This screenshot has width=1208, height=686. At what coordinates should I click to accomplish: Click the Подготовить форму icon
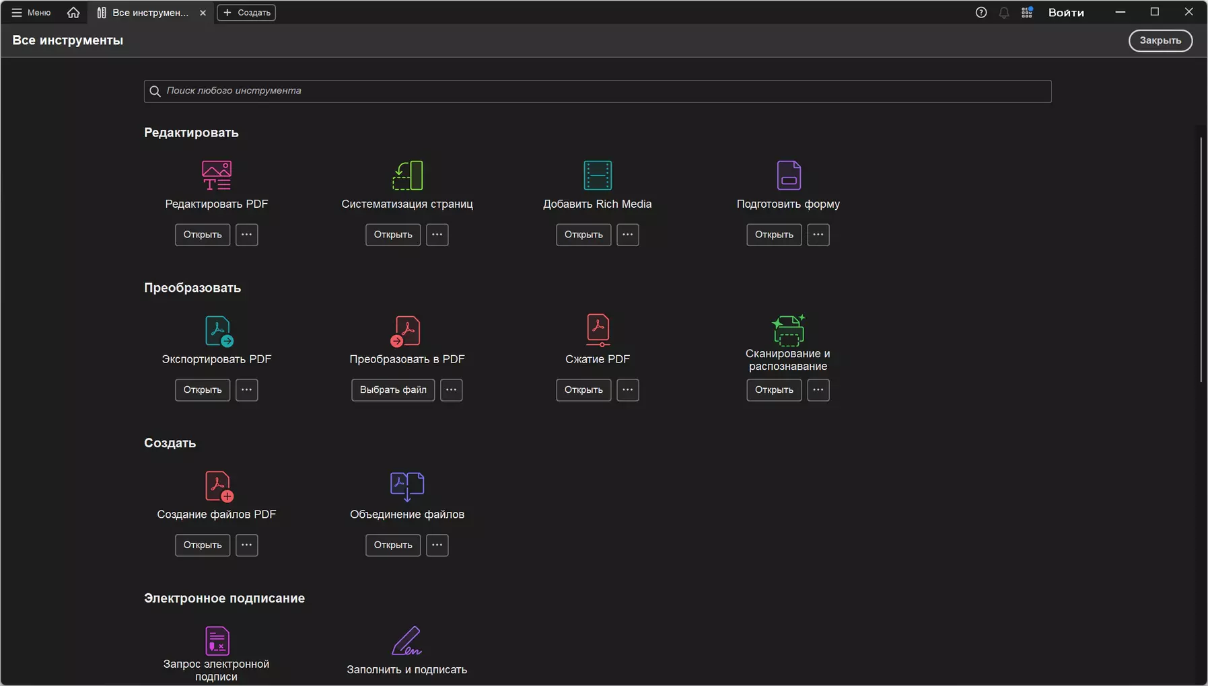pyautogui.click(x=788, y=176)
